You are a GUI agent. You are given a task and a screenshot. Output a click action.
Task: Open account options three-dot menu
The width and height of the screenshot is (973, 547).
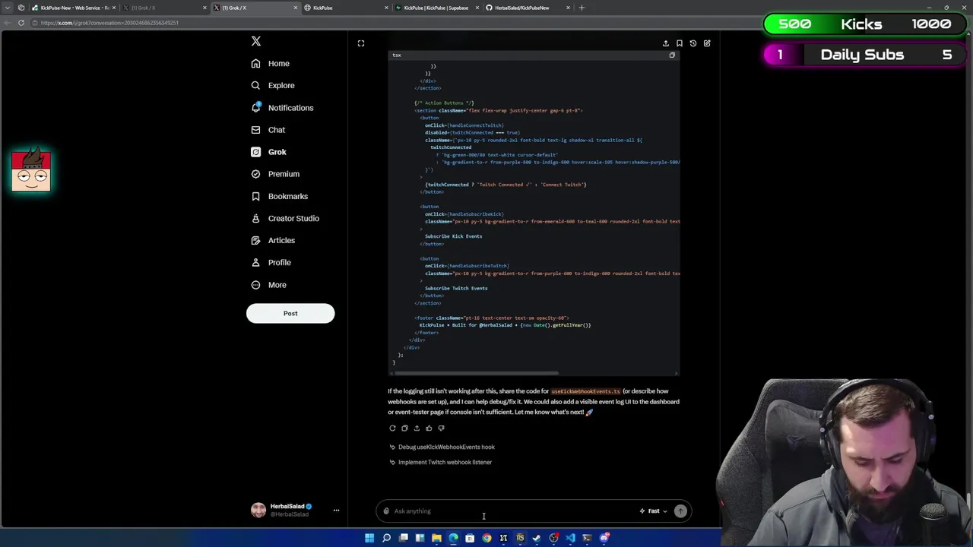336,511
